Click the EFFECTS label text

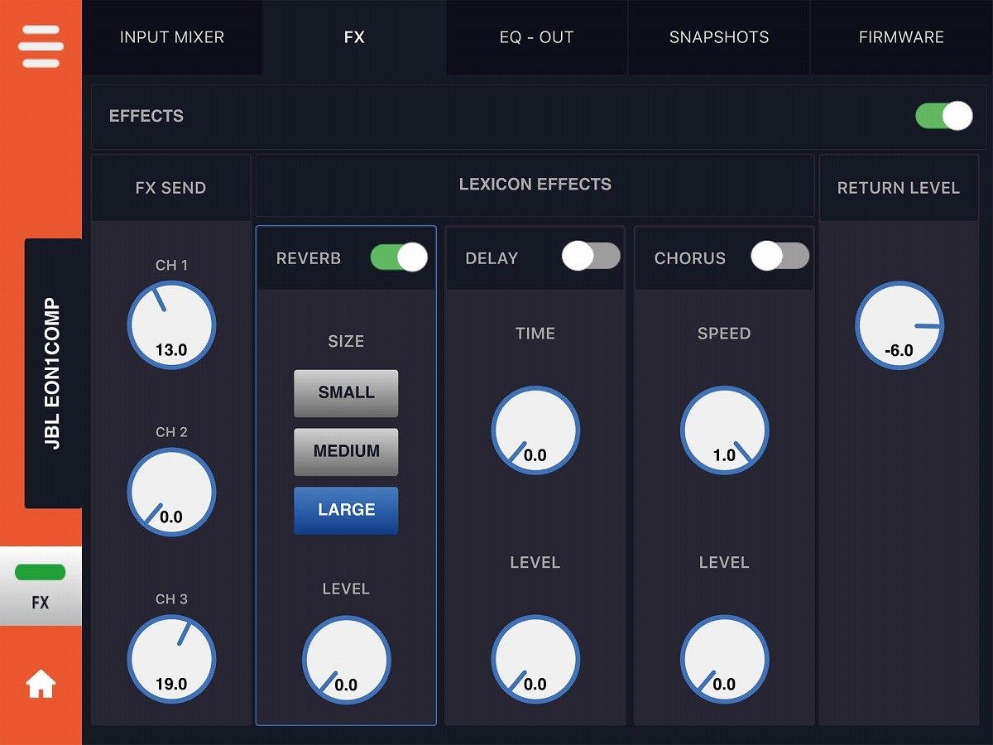tap(146, 116)
